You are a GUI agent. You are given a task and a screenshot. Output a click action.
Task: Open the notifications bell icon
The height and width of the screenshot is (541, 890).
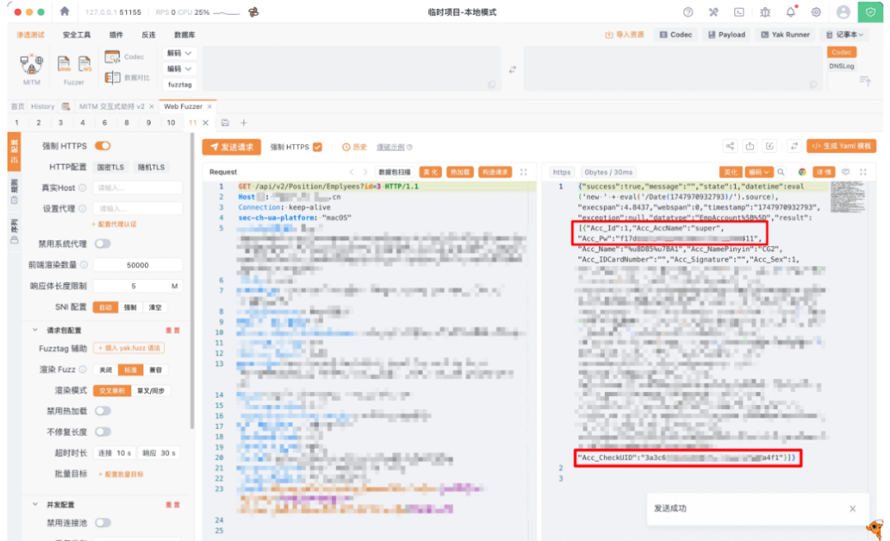tap(791, 12)
